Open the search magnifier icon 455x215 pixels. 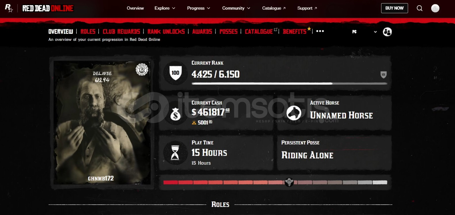[x=420, y=8]
